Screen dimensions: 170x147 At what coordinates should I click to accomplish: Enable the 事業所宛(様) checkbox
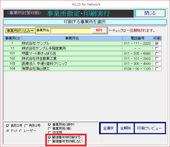pos(50,129)
